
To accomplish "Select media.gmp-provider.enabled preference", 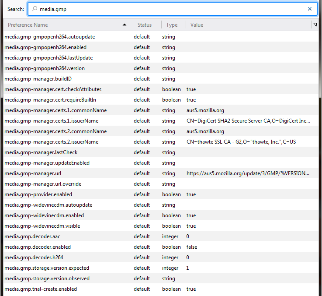I will tap(38, 194).
